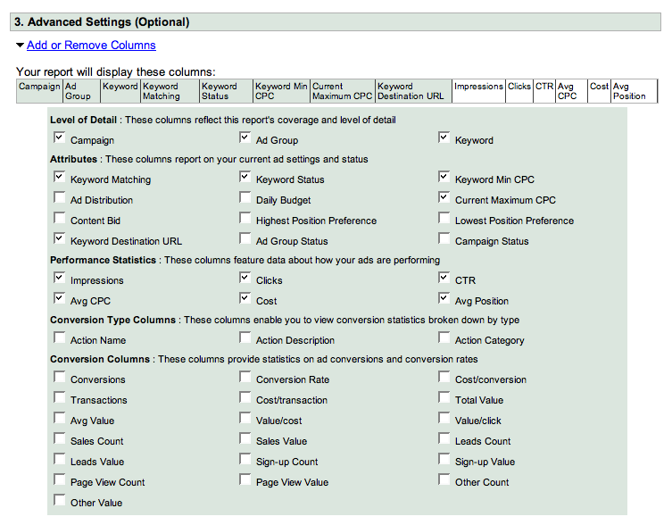
Task: Open the Add or Remove Columns link
Action: tap(91, 46)
